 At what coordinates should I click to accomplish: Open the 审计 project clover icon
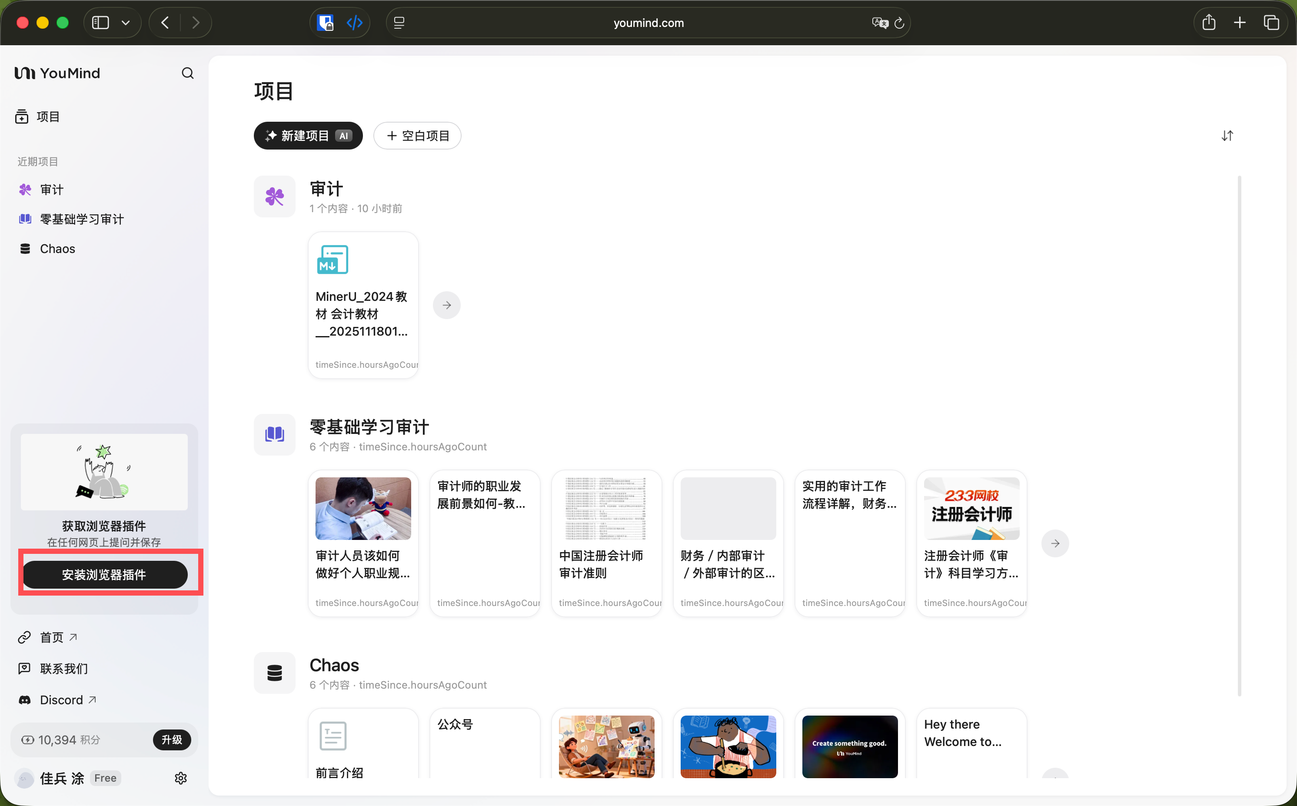pos(274,196)
